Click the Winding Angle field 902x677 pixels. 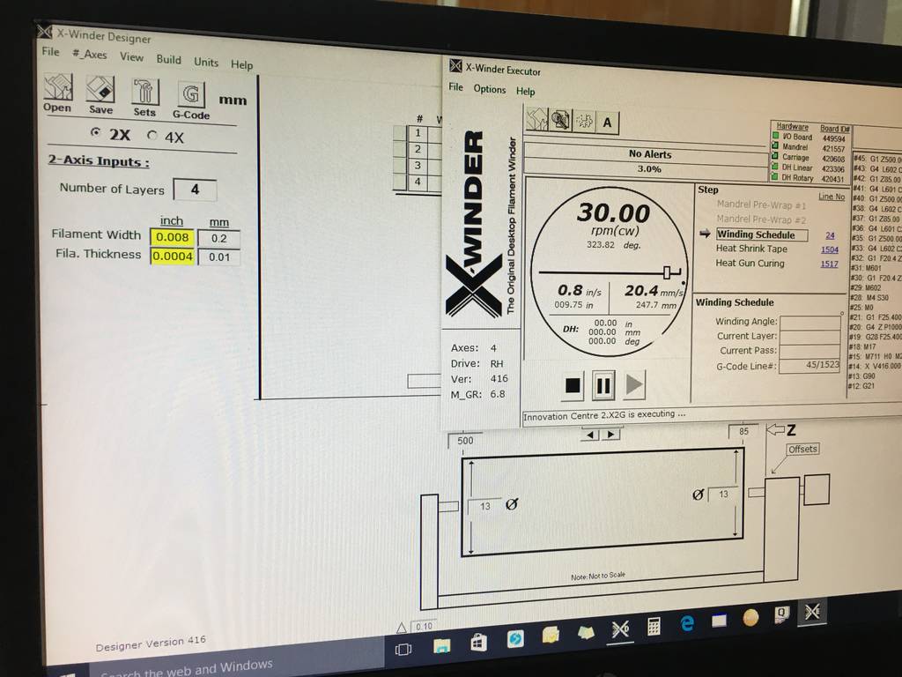[810, 323]
